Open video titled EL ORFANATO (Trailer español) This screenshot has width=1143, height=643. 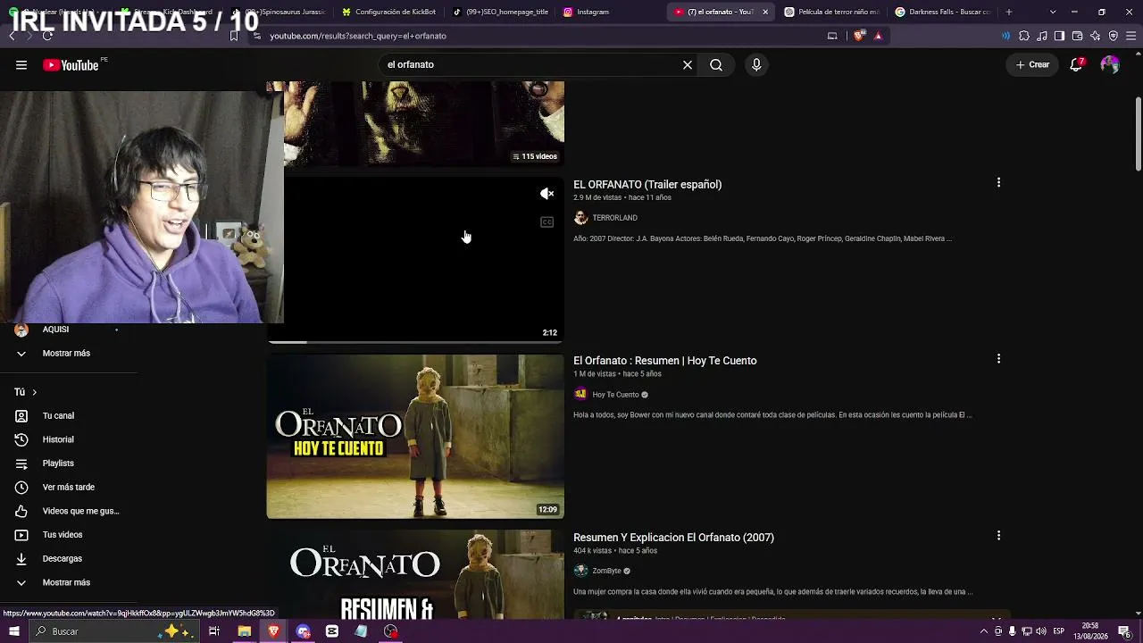coord(647,185)
